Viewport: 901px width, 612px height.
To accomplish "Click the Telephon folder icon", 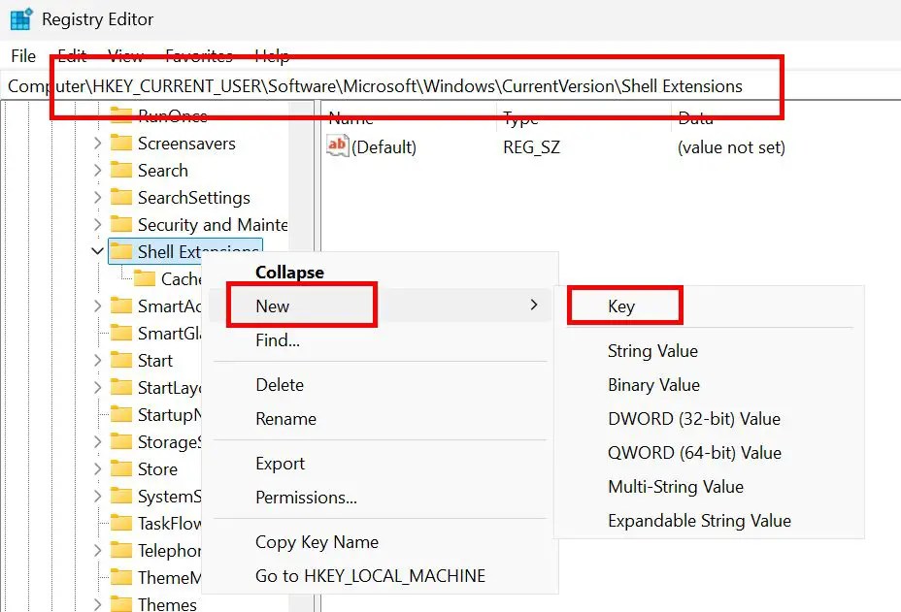I will (120, 550).
